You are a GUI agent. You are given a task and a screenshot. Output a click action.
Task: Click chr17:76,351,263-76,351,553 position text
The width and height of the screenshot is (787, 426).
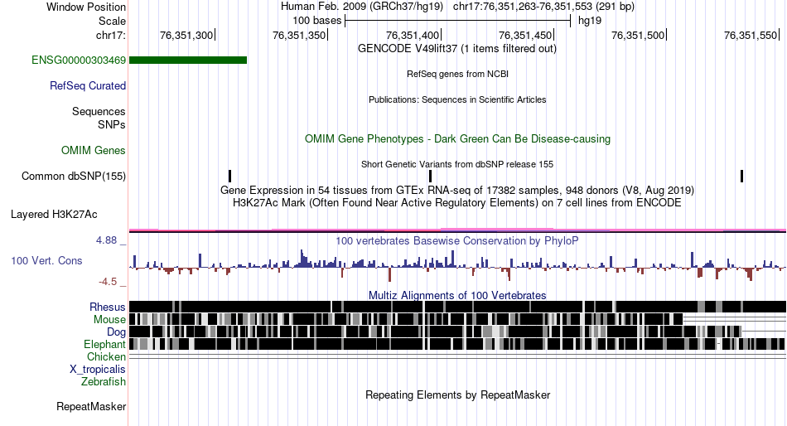(x=543, y=7)
